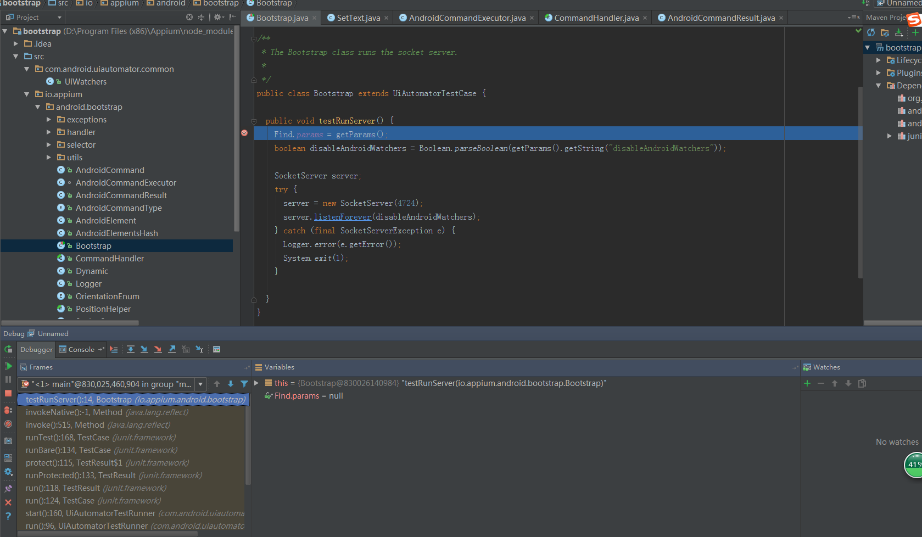Select the AndroidCommandExecutor class in tree
This screenshot has width=922, height=537.
click(126, 183)
